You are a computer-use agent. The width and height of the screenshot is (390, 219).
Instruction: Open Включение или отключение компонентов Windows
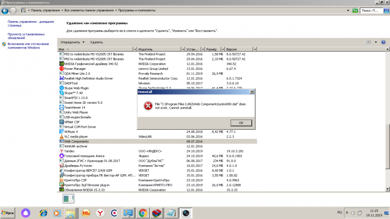(28, 46)
